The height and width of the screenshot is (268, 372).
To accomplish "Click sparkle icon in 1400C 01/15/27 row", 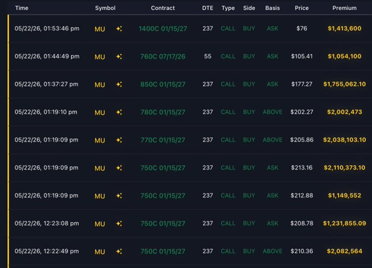I will point(119,29).
